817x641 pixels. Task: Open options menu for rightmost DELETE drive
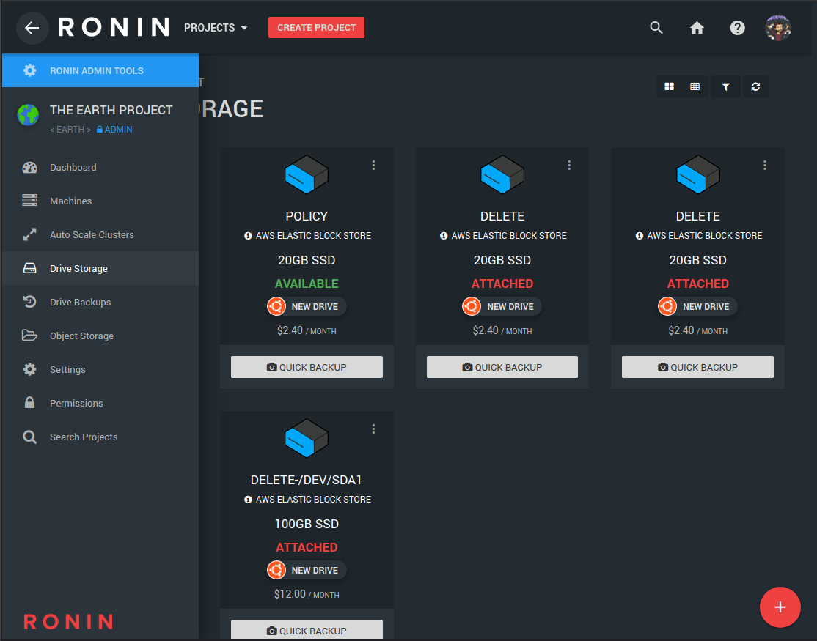tap(764, 165)
